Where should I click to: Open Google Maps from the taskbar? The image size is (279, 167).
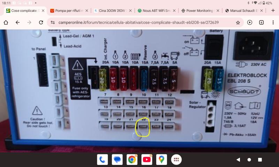[x=161, y=160]
